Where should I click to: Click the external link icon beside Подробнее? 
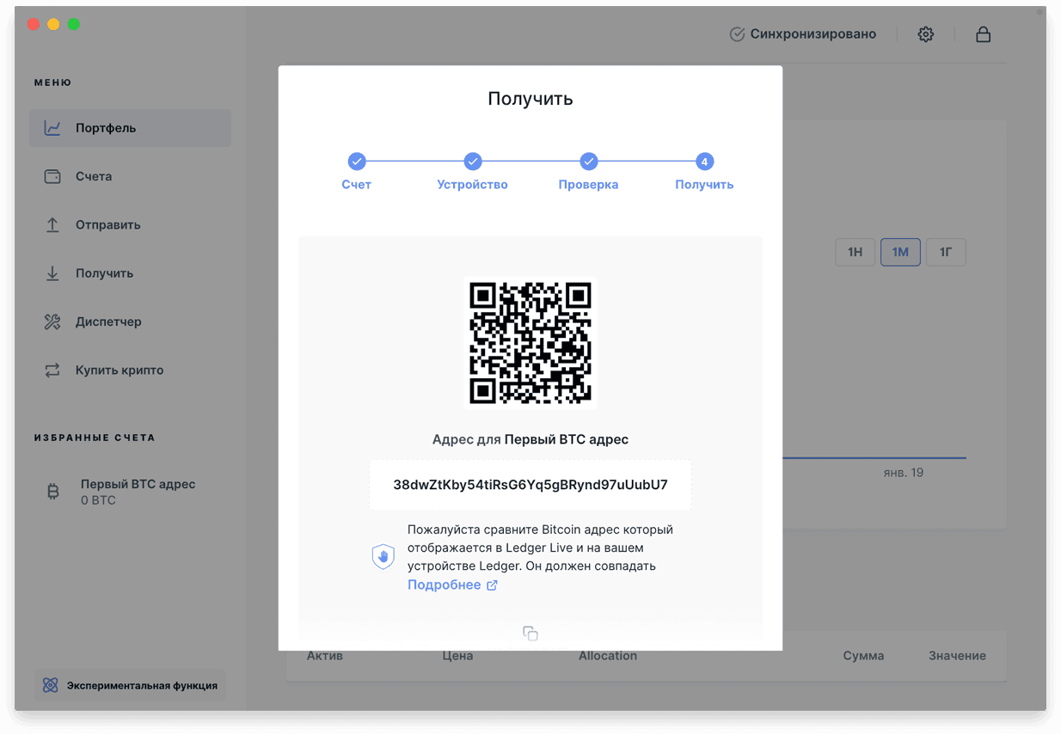[492, 585]
